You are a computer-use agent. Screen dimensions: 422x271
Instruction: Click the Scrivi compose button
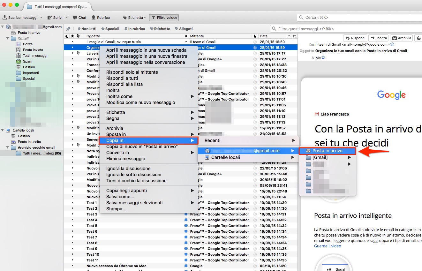pyautogui.click(x=55, y=18)
